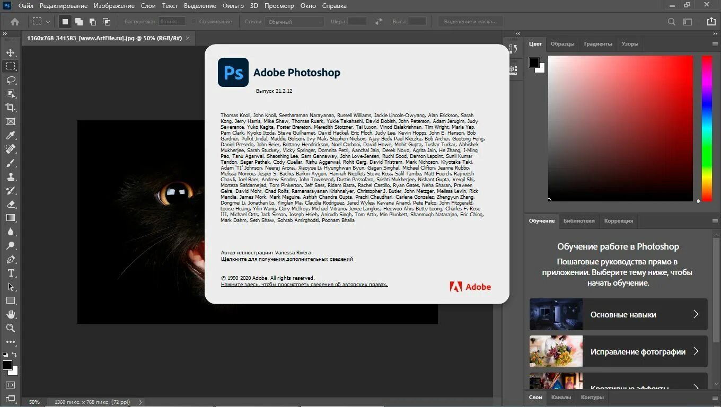Screen dimensions: 721x407
Task: Swap foreground and background colors in toolbar
Action: pos(15,355)
